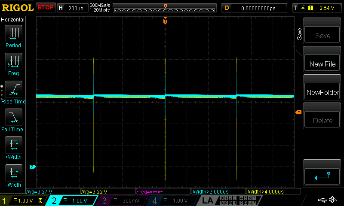Toggle channel 1 yellow indicator
The height and width of the screenshot is (206, 344).
(x=22, y=200)
